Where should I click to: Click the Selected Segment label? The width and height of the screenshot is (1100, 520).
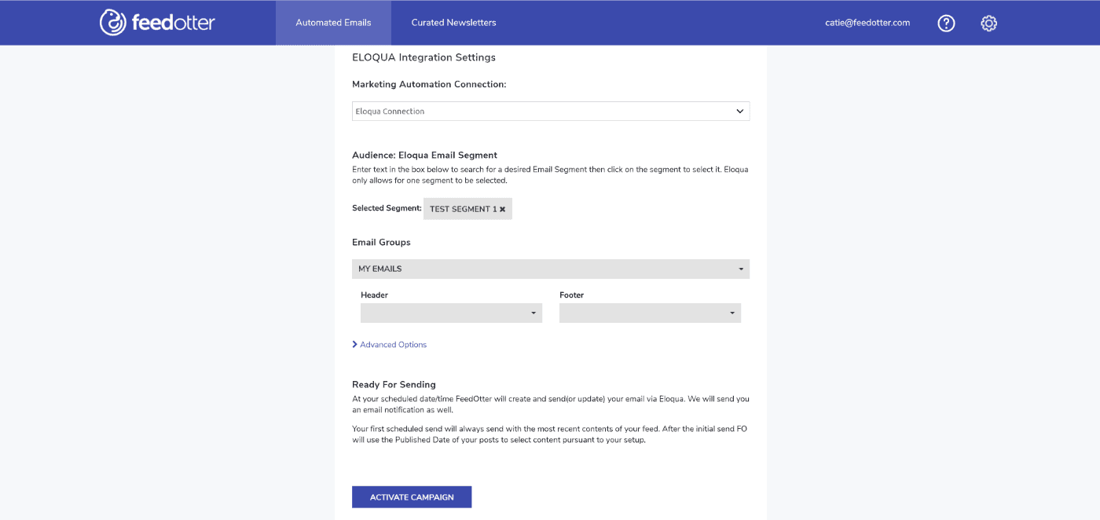pos(387,209)
